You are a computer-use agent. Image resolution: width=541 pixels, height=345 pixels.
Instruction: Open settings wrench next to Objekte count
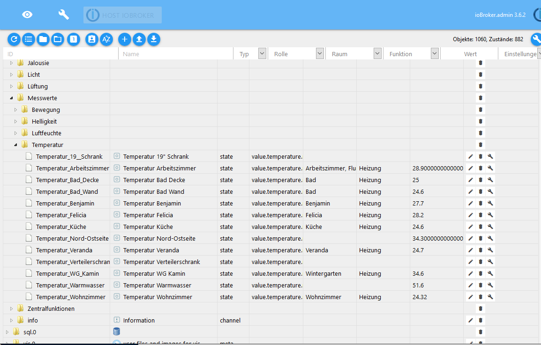(x=536, y=39)
